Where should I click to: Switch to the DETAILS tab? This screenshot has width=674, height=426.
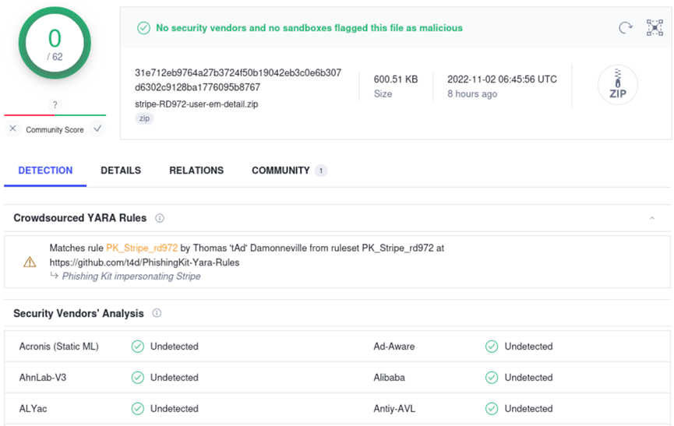pyautogui.click(x=121, y=171)
